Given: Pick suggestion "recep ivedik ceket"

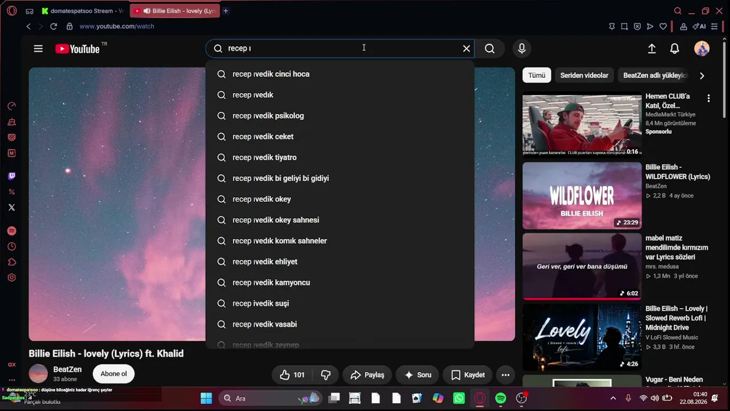Looking at the screenshot, I should coord(340,136).
